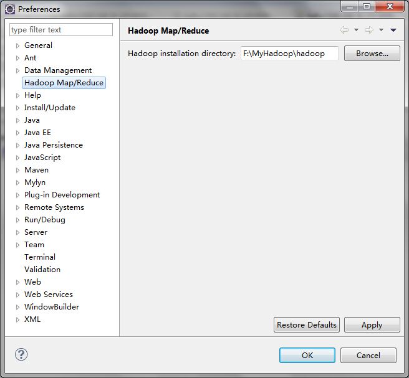The image size is (409, 378).
Task: Select Run/Debug in the tree
Action: [x=45, y=220]
